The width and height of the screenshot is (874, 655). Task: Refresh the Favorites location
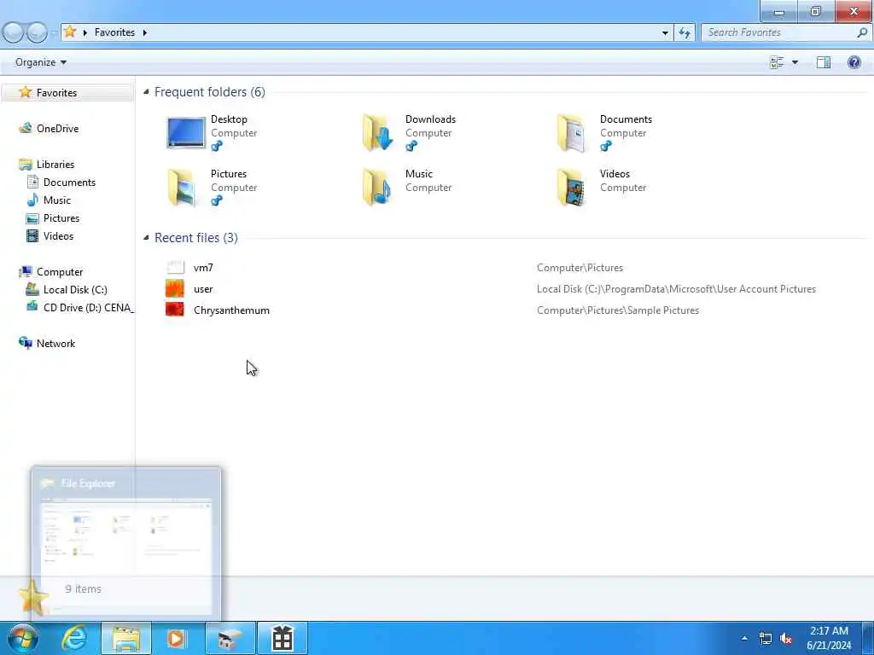pos(685,33)
